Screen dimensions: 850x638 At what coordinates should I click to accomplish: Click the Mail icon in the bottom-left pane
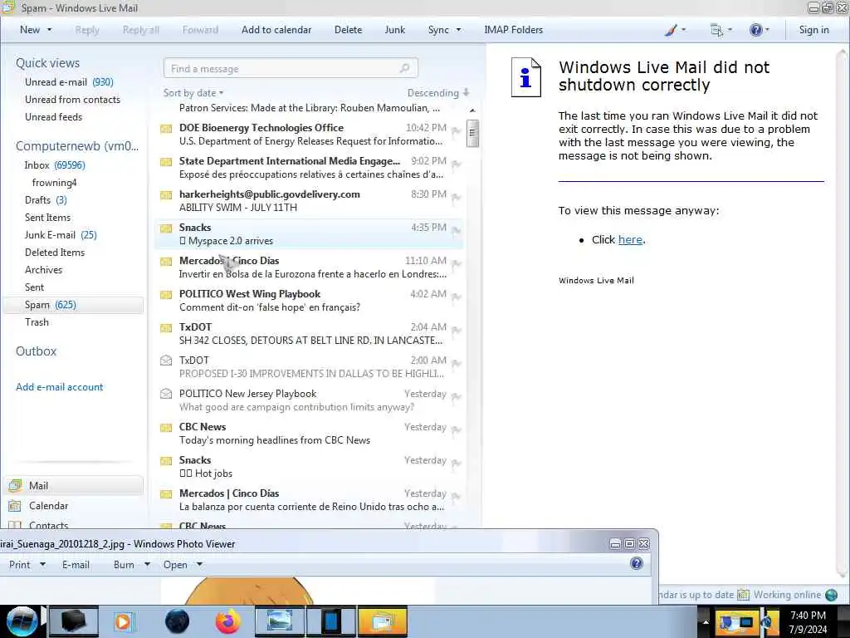click(15, 485)
